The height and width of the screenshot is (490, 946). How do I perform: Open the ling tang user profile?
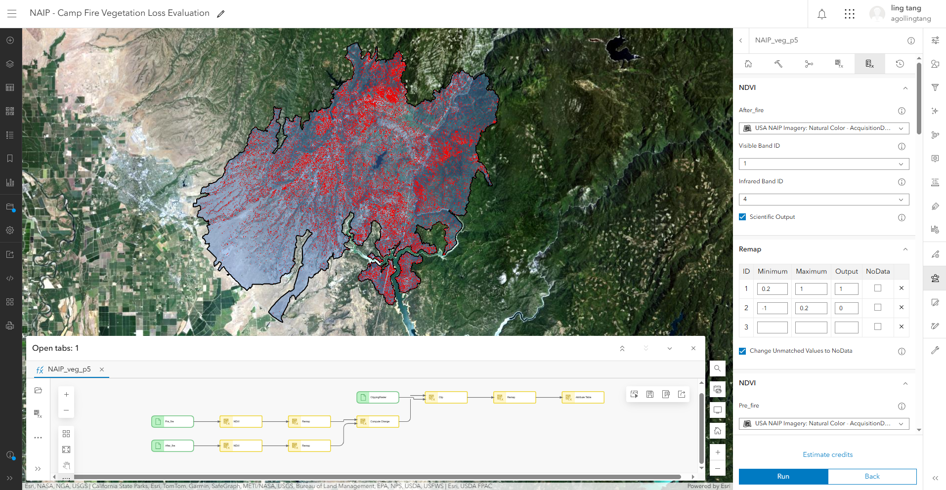(901, 14)
